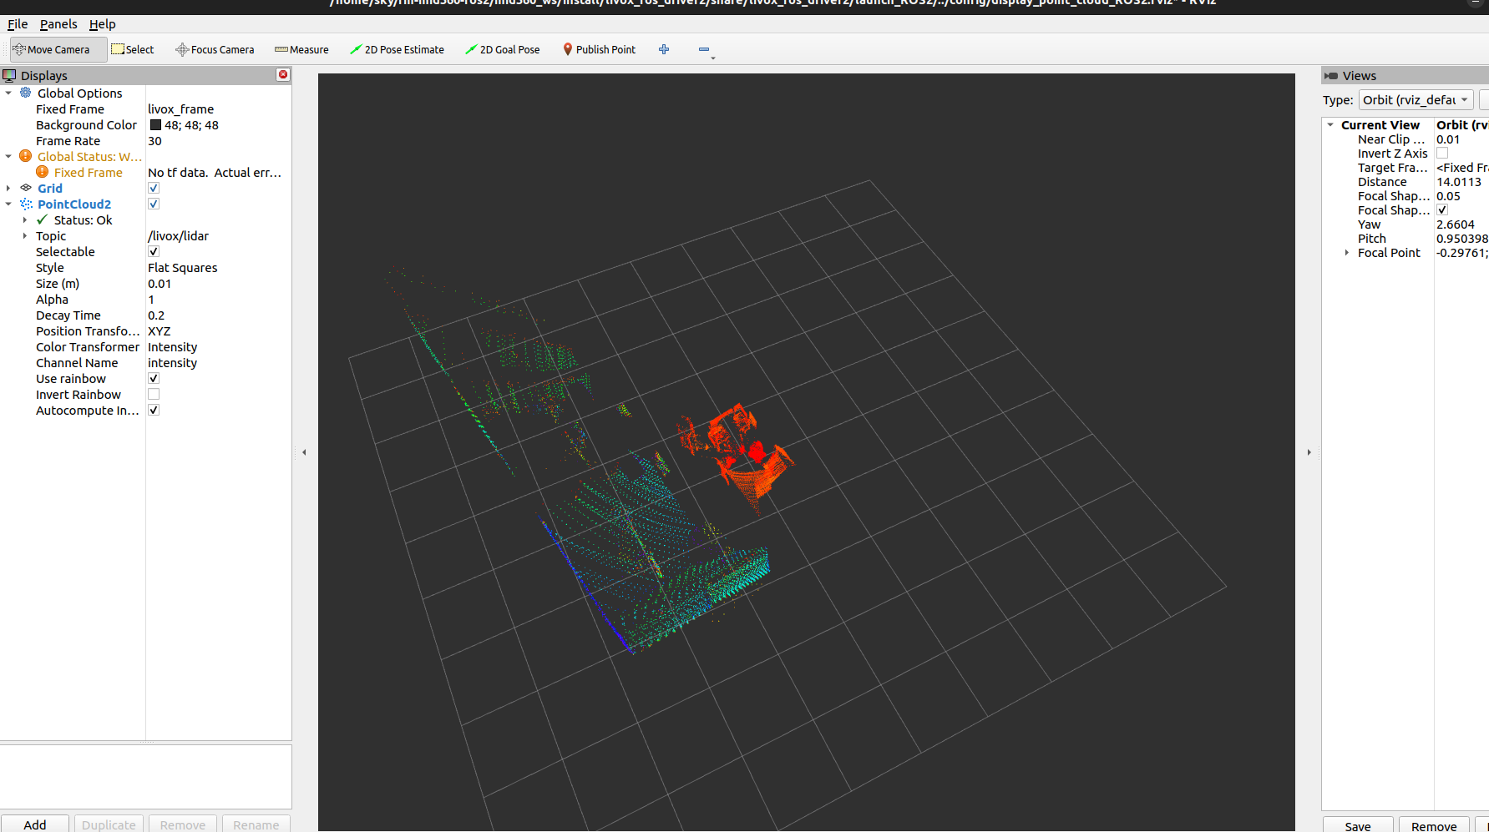
Task: Expand the Status: Ok node
Action: pos(25,219)
